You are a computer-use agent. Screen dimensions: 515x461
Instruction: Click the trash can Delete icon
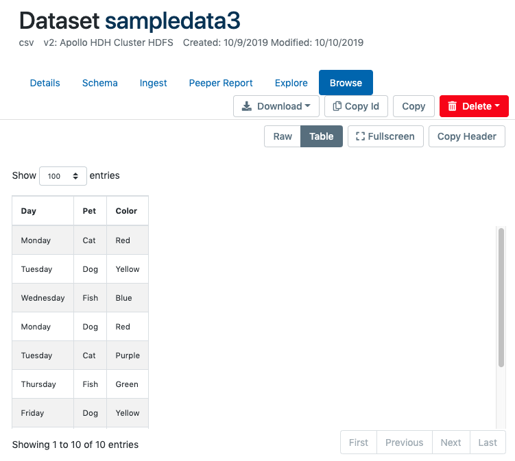(452, 106)
